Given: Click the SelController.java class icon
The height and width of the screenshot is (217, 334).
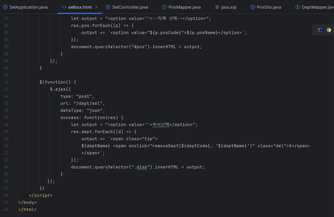Looking at the screenshot, I should tap(108, 7).
